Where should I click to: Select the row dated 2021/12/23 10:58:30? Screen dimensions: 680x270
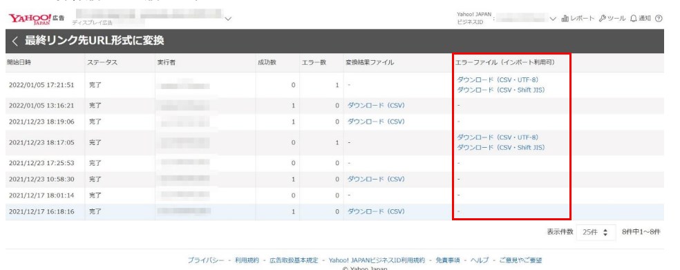point(334,180)
